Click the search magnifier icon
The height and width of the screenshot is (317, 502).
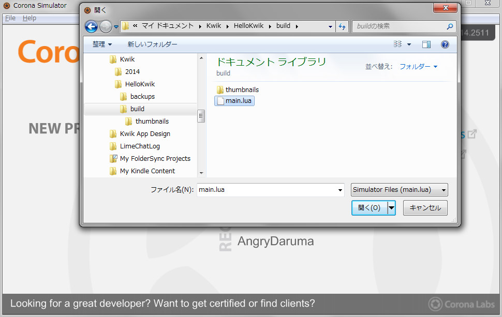[450, 26]
